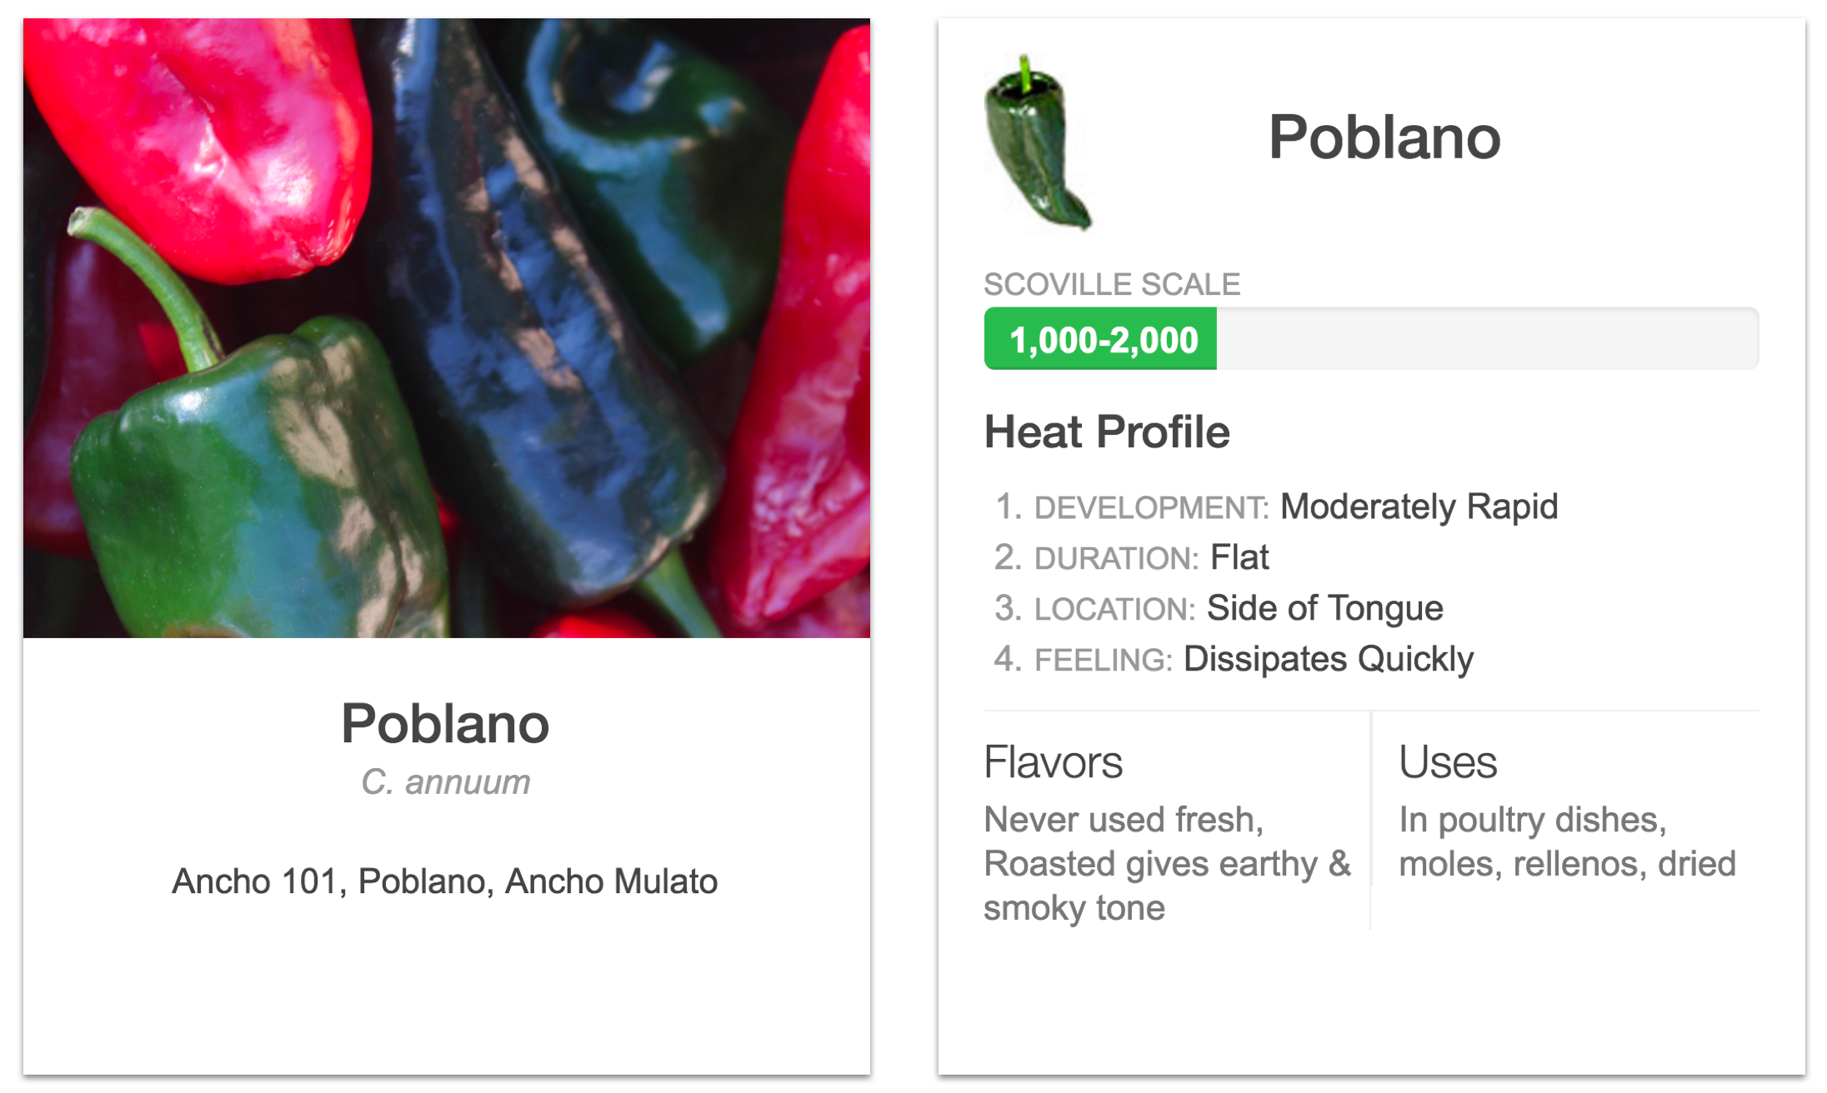
Task: Click the Uses section heading
Action: tap(1448, 761)
